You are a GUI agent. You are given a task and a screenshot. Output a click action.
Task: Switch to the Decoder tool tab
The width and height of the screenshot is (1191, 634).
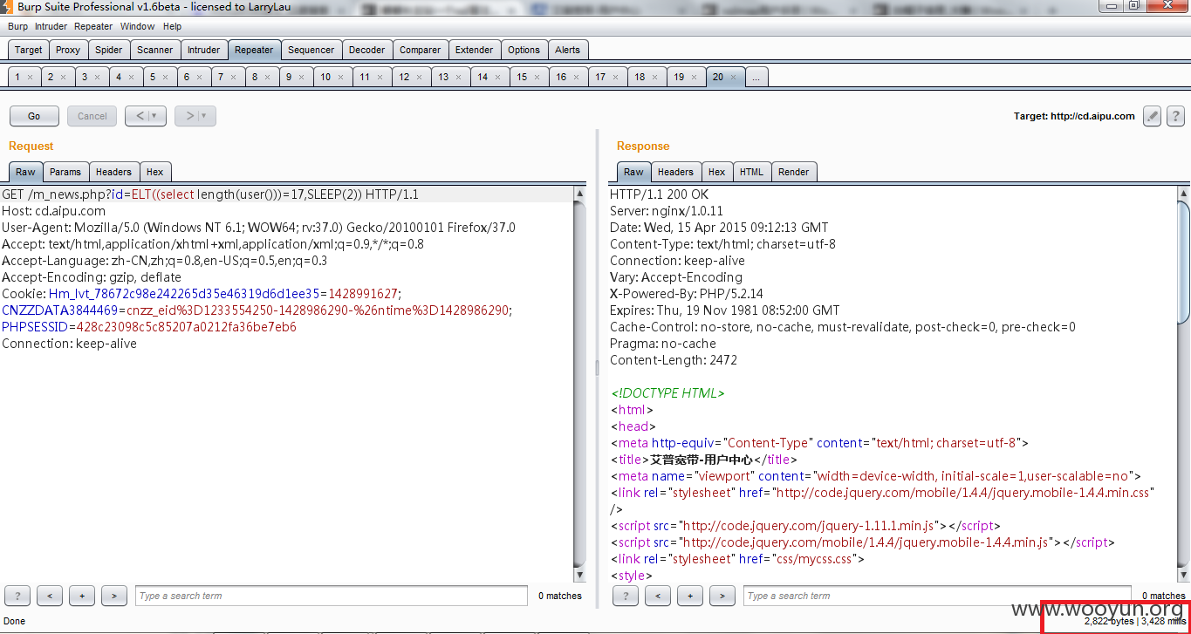coord(367,50)
